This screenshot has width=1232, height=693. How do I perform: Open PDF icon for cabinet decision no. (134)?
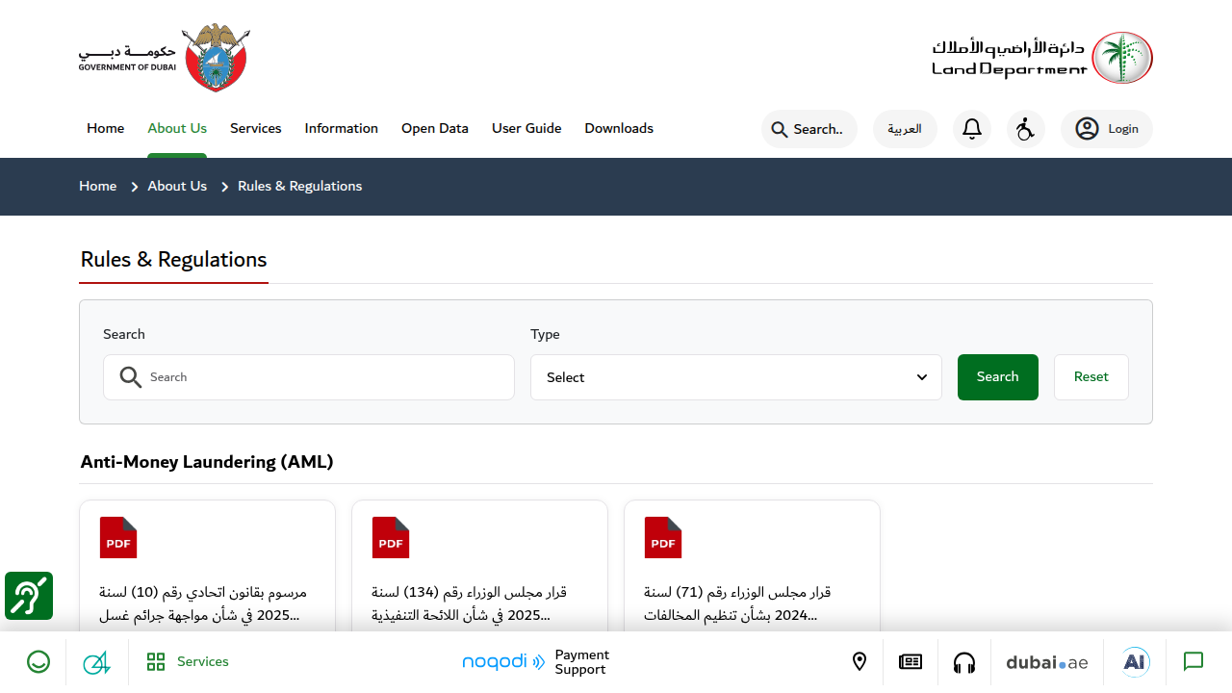pos(391,537)
